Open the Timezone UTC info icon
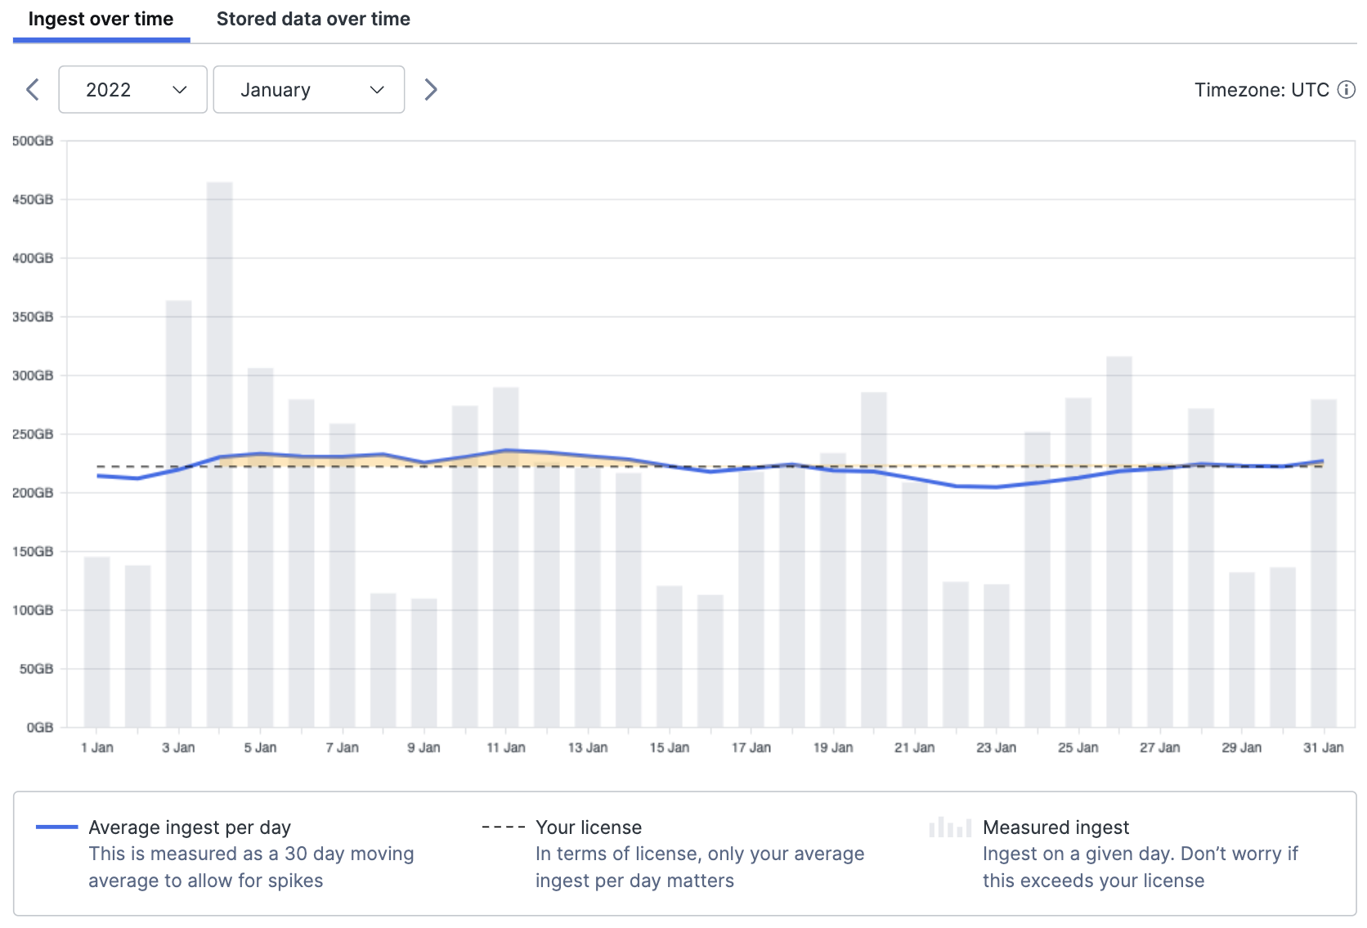Image resolution: width=1367 pixels, height=928 pixels. click(x=1347, y=90)
